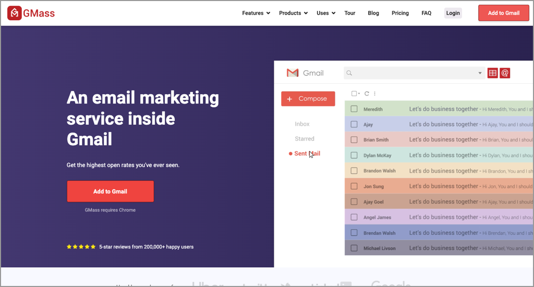The image size is (534, 287).
Task: Click Add to Gmail below the headline
Action: pos(111,191)
